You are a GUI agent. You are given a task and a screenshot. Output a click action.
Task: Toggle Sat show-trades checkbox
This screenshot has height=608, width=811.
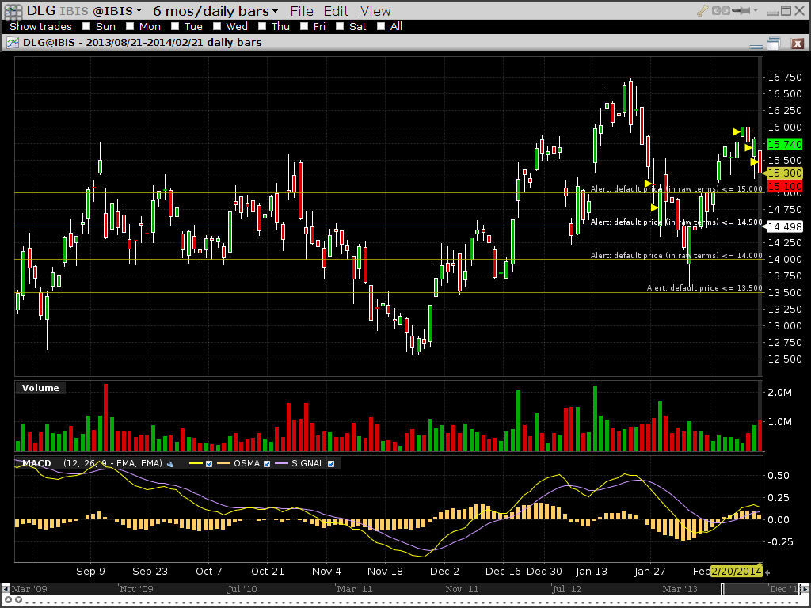[x=340, y=26]
